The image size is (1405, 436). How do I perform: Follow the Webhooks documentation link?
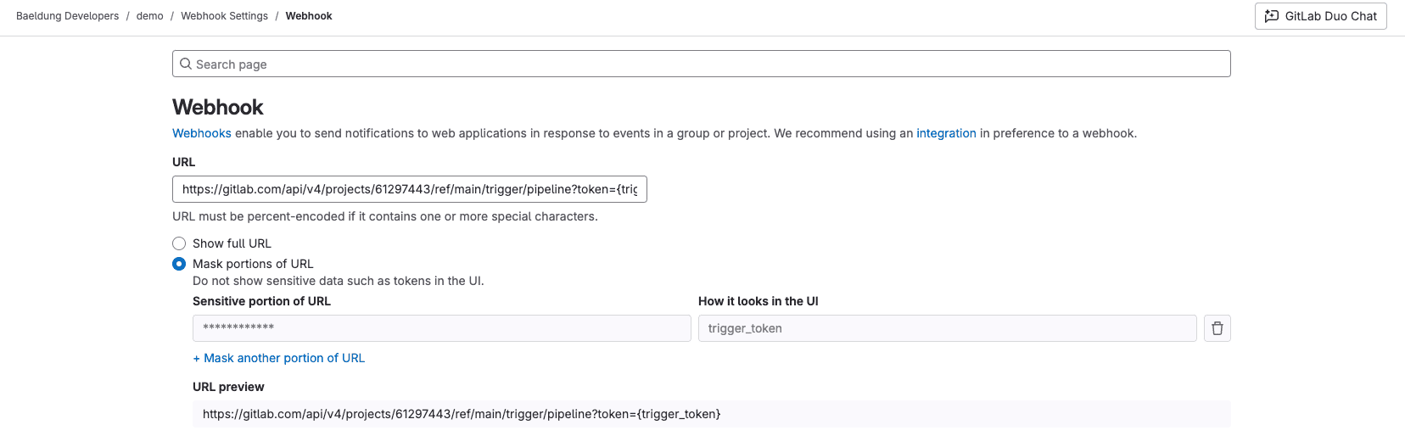pyautogui.click(x=202, y=133)
